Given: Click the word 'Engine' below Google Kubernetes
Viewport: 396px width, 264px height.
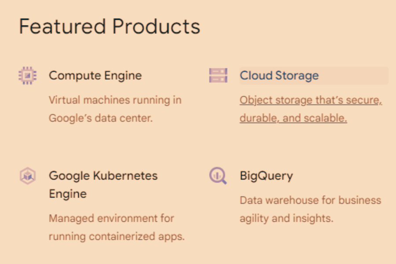Looking at the screenshot, I should [x=68, y=194].
